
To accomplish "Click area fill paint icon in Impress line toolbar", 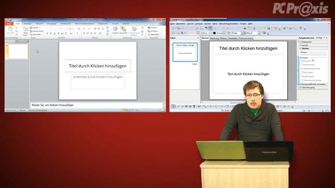I will [229, 33].
